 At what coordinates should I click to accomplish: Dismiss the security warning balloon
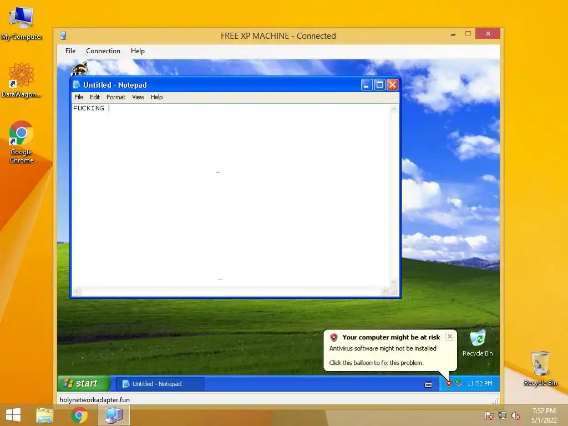tap(449, 336)
